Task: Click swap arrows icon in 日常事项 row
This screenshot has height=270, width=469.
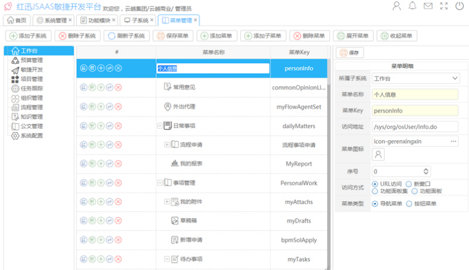Action: 110,126
